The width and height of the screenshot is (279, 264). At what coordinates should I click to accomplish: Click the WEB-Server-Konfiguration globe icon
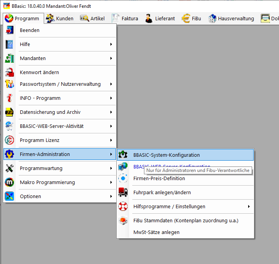123,167
